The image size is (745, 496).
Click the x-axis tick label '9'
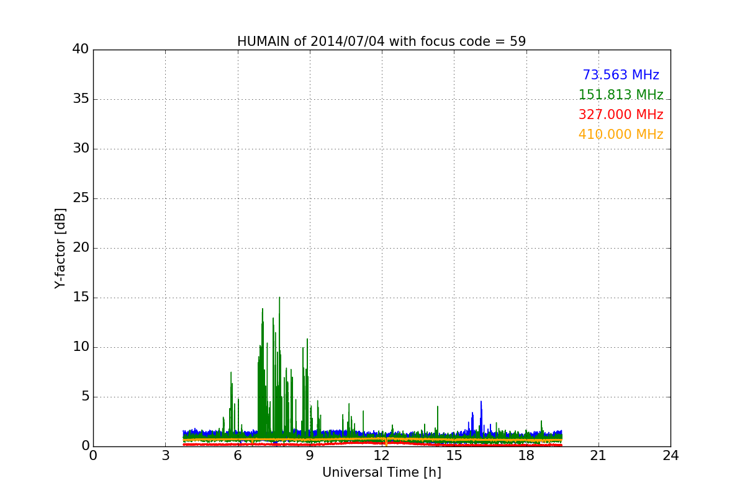[310, 456]
